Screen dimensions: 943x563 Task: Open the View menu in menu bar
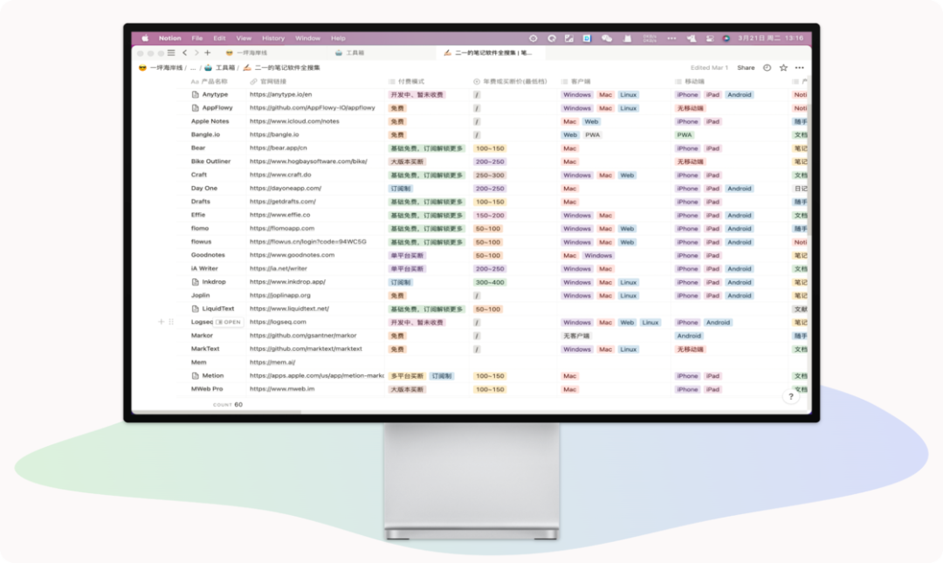(x=244, y=38)
